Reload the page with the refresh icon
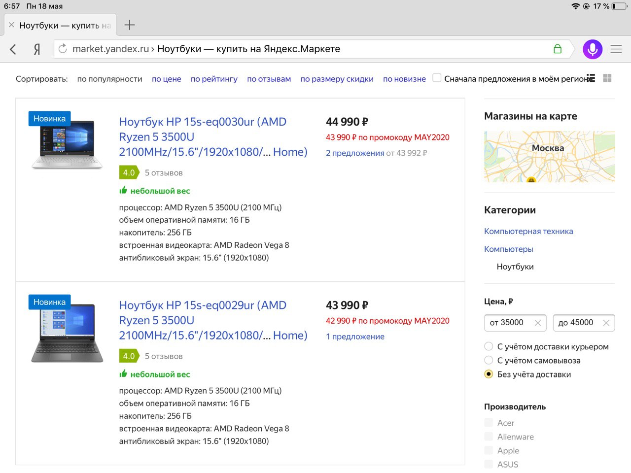This screenshot has height=473, width=631. click(63, 49)
